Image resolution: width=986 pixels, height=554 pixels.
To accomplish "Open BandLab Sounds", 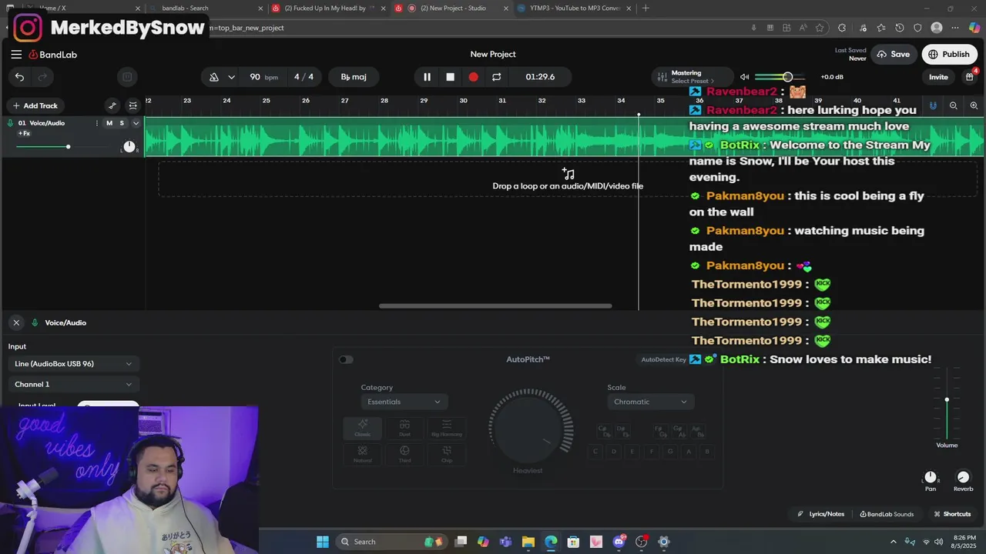I will click(887, 514).
